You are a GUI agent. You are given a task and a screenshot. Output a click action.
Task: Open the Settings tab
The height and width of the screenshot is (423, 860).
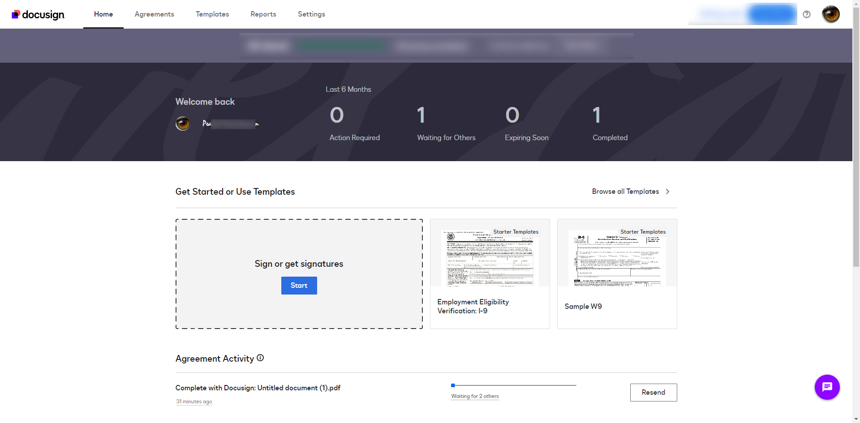click(x=311, y=14)
